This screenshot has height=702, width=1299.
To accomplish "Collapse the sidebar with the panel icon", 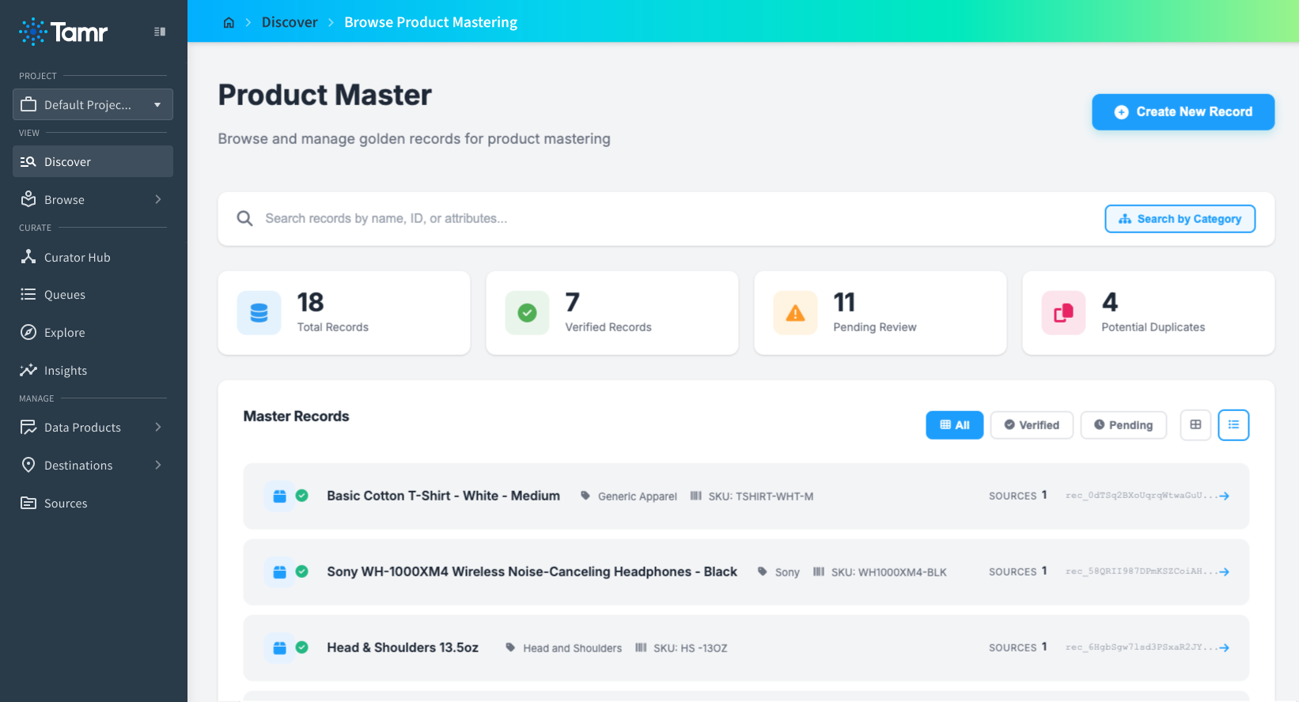I will click(160, 32).
